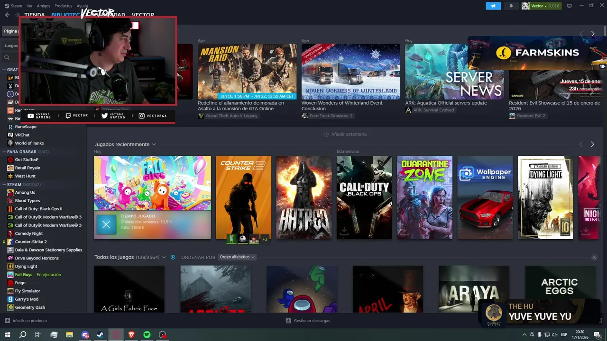Open the Windows Start menu
Image resolution: width=607 pixels, height=341 pixels.
(x=7, y=334)
